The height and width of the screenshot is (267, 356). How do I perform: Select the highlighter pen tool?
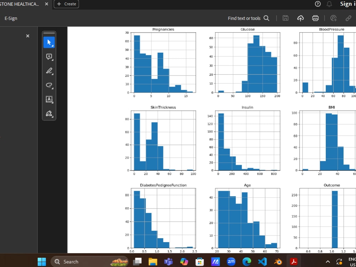49,71
